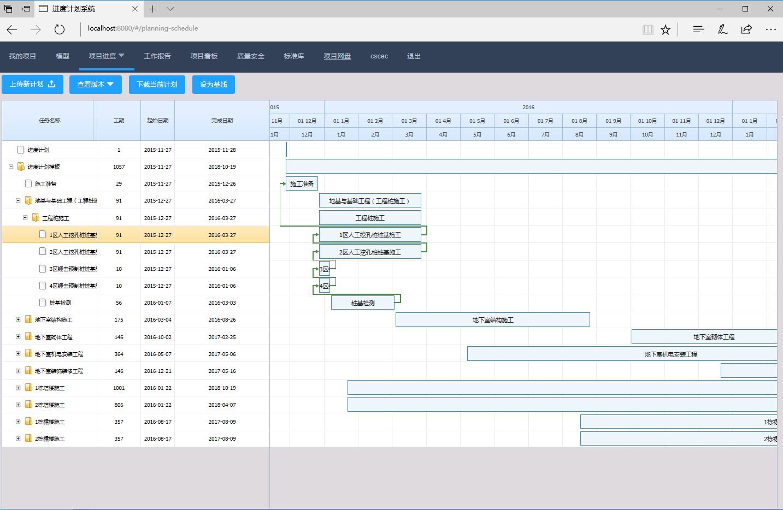Viewport: 783px width, 510px height.
Task: Click the 起始日期 column header
Action: pyautogui.click(x=157, y=121)
